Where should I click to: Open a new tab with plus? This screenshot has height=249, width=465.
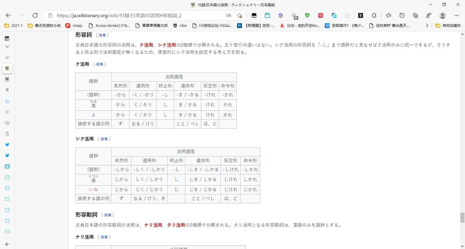pyautogui.click(x=7, y=244)
